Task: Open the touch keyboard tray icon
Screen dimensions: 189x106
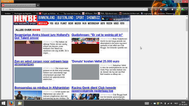Action: (x=147, y=103)
